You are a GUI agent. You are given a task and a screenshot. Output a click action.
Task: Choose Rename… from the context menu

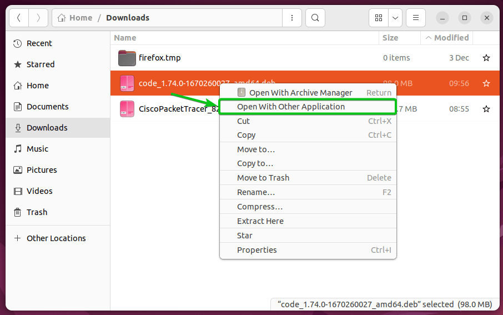[308, 192]
